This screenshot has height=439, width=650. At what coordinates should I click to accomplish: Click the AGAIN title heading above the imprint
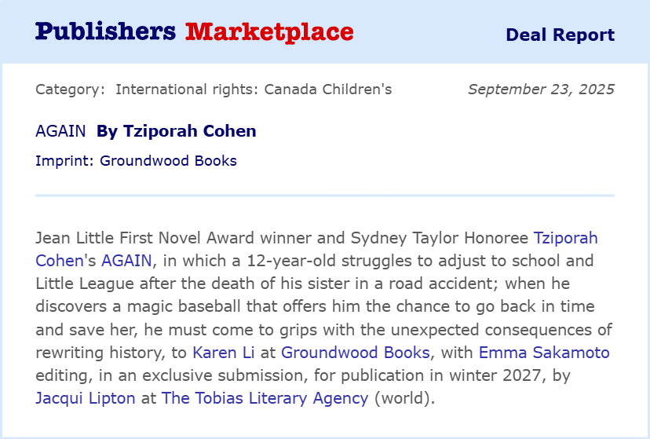[x=60, y=131]
